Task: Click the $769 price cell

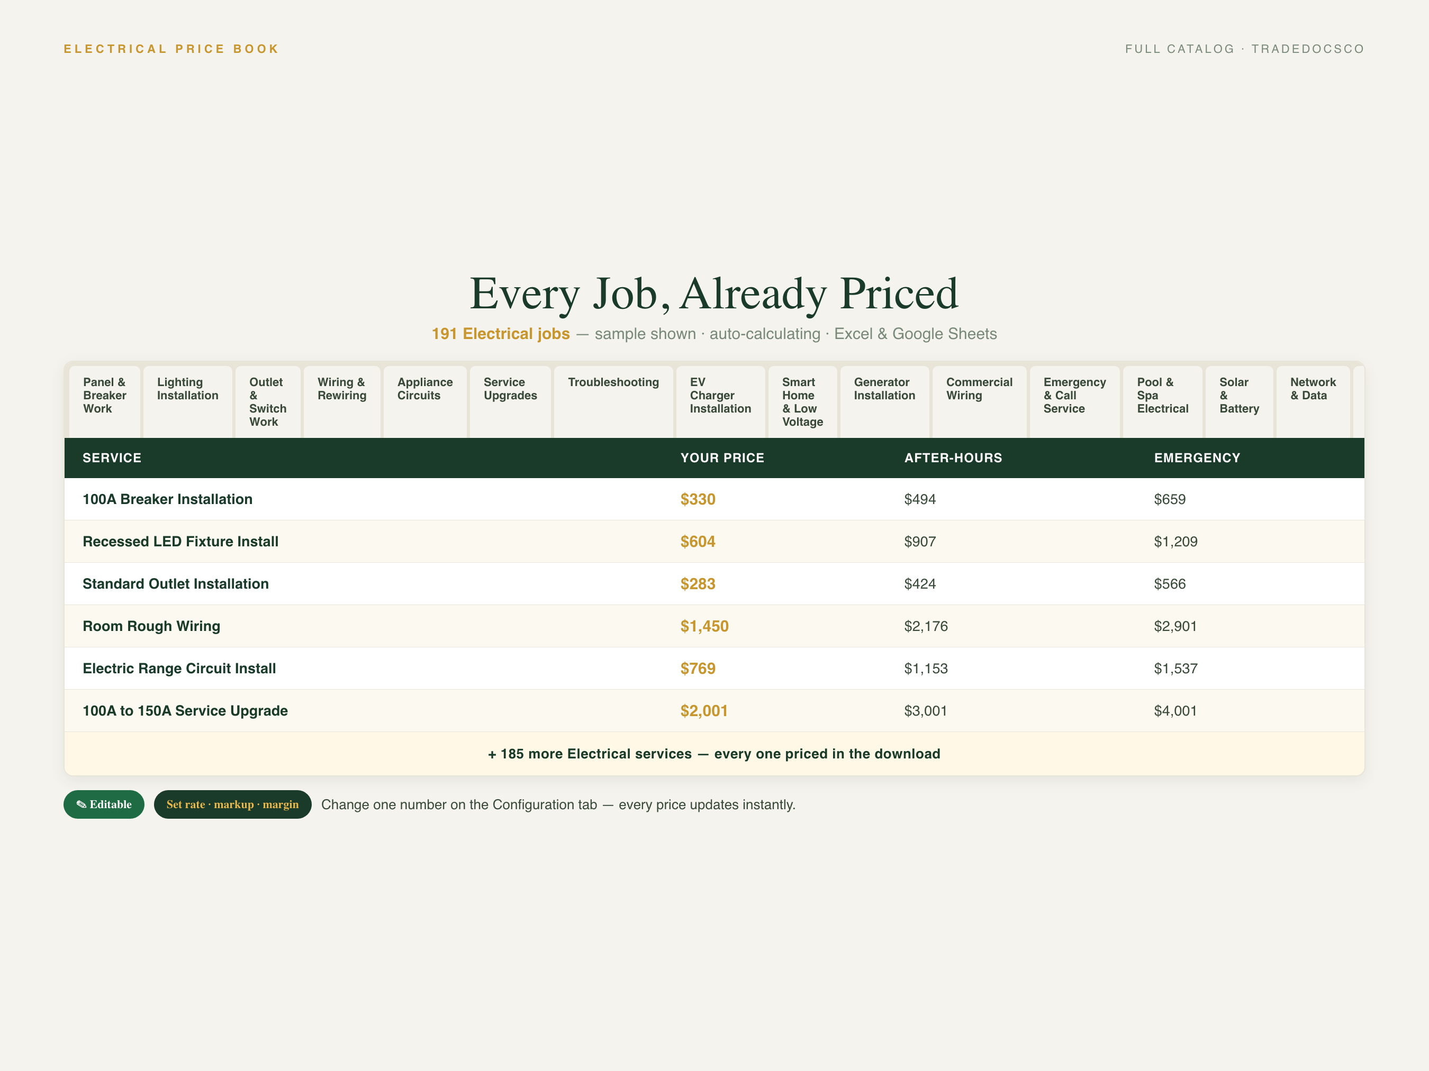Action: [698, 668]
